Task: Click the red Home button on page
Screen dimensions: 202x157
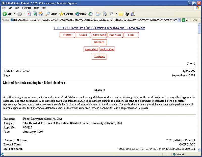Action: click(67, 35)
